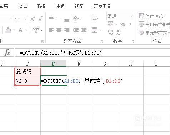Select column E header
This screenshot has height=135, width=170.
click(x=53, y=64)
